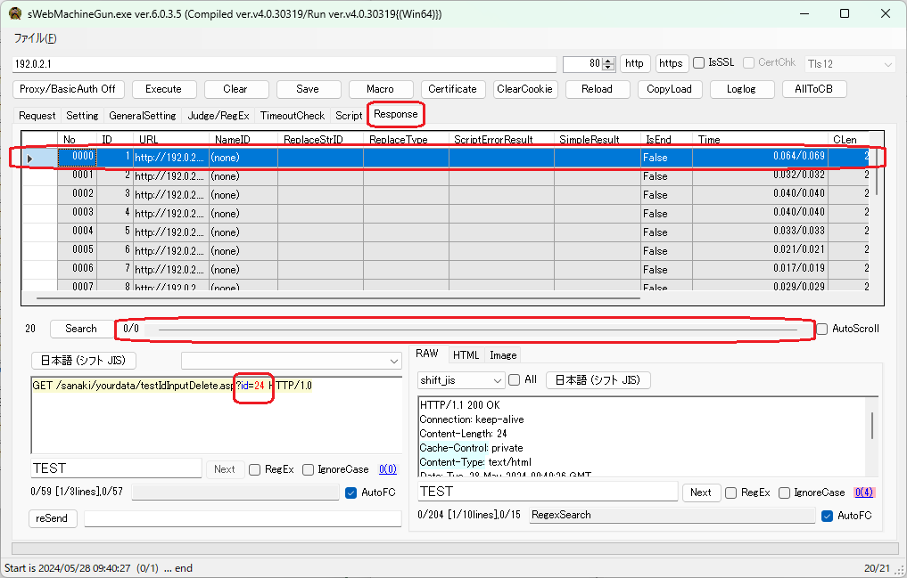This screenshot has height=578, width=907.
Task: Enable RegEx for response search
Action: coord(730,493)
